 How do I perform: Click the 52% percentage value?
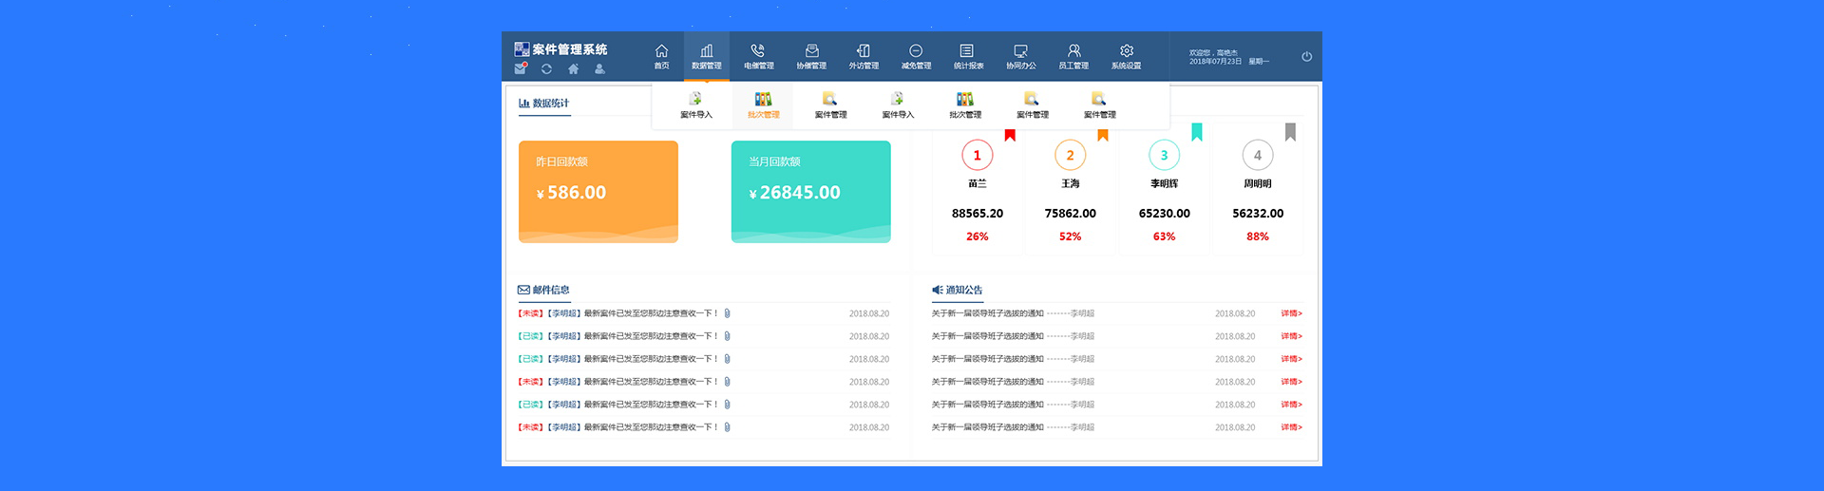(x=1070, y=236)
